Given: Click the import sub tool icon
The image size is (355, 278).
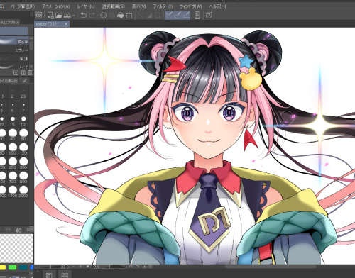Looking at the screenshot, I should pos(16,72).
